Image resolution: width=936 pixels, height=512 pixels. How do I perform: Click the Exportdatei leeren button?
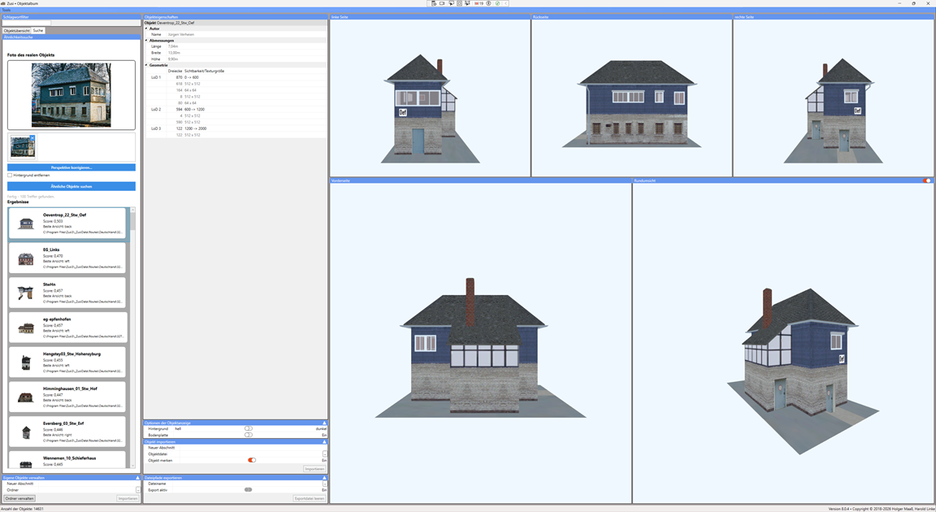(310, 498)
